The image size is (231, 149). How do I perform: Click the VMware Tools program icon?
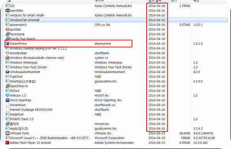point(7,133)
